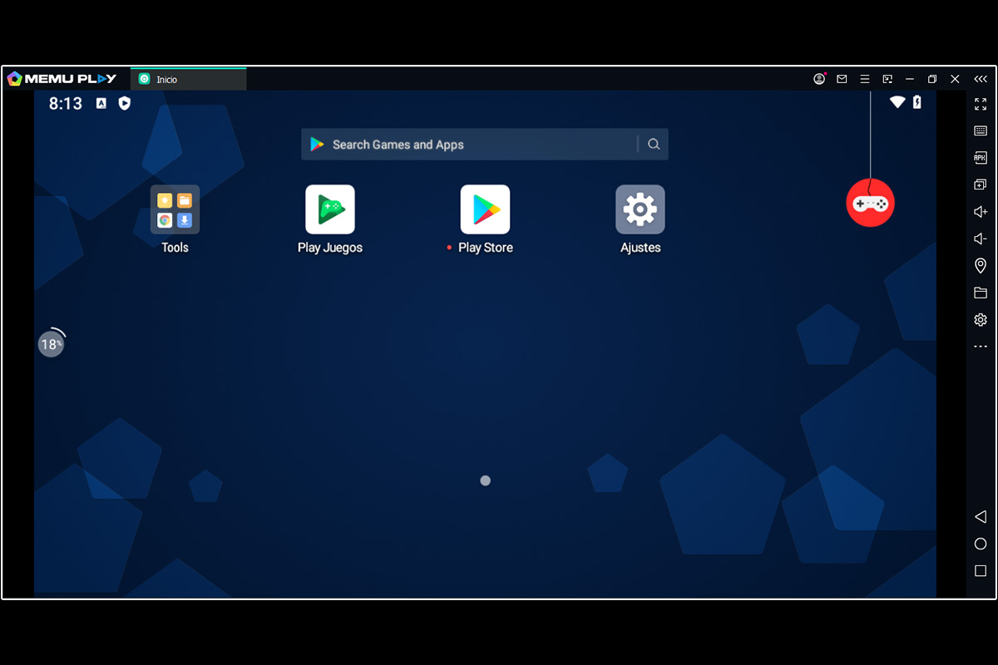Image resolution: width=998 pixels, height=665 pixels.
Task: Open the multi-instance manager icon
Action: [x=981, y=185]
